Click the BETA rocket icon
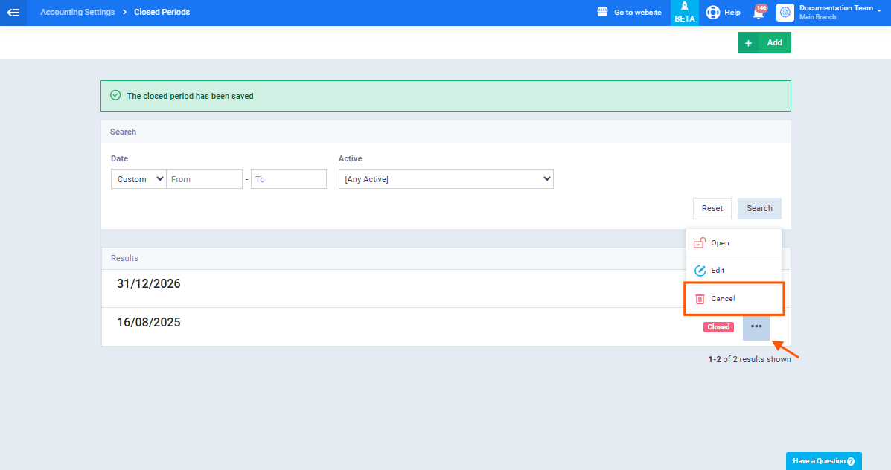Image resolution: width=891 pixels, height=470 pixels. coord(685,6)
